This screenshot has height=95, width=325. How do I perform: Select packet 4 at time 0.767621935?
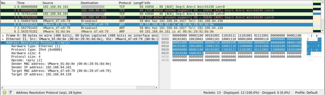(x=156, y=17)
